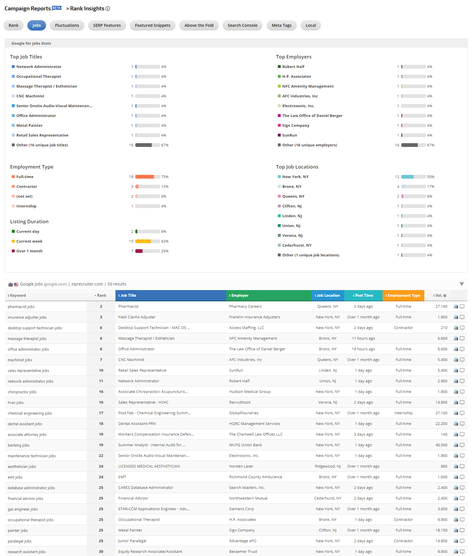This screenshot has height=556, width=473.
Task: Click the briefcase icon before Google Jobs
Action: 11,284
